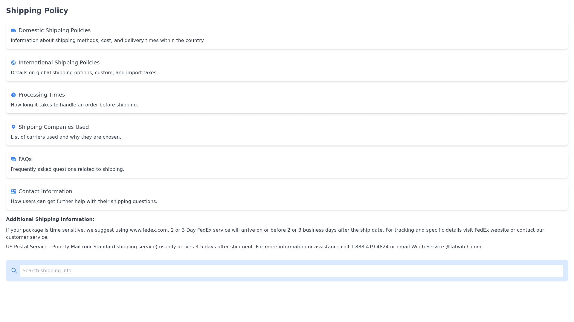Image resolution: width=574 pixels, height=322 pixels.
Task: Open Domestic Shipping Policies heading
Action: click(x=54, y=30)
